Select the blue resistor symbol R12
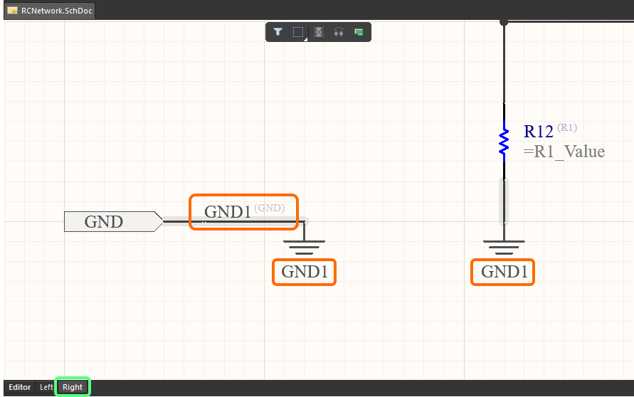 coord(504,141)
